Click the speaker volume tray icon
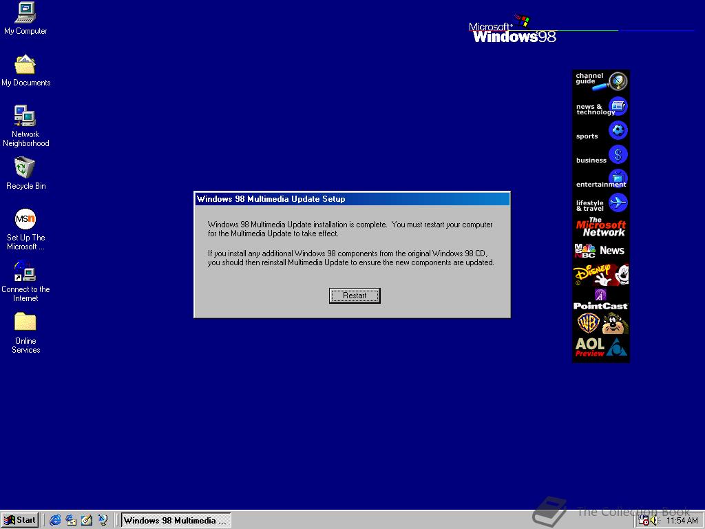The width and height of the screenshot is (705, 529). 654,521
